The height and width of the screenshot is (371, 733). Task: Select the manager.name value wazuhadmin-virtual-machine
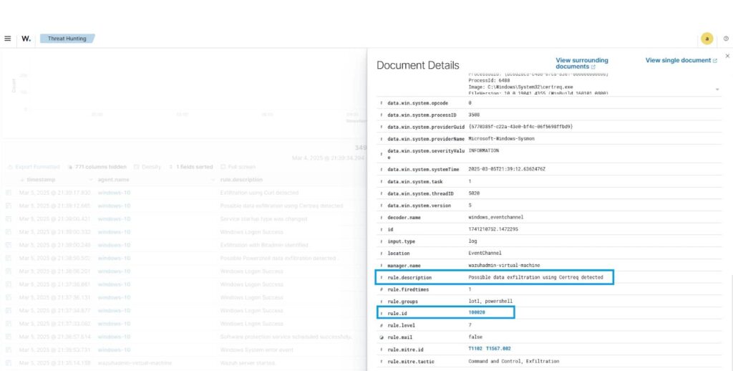(x=504, y=265)
